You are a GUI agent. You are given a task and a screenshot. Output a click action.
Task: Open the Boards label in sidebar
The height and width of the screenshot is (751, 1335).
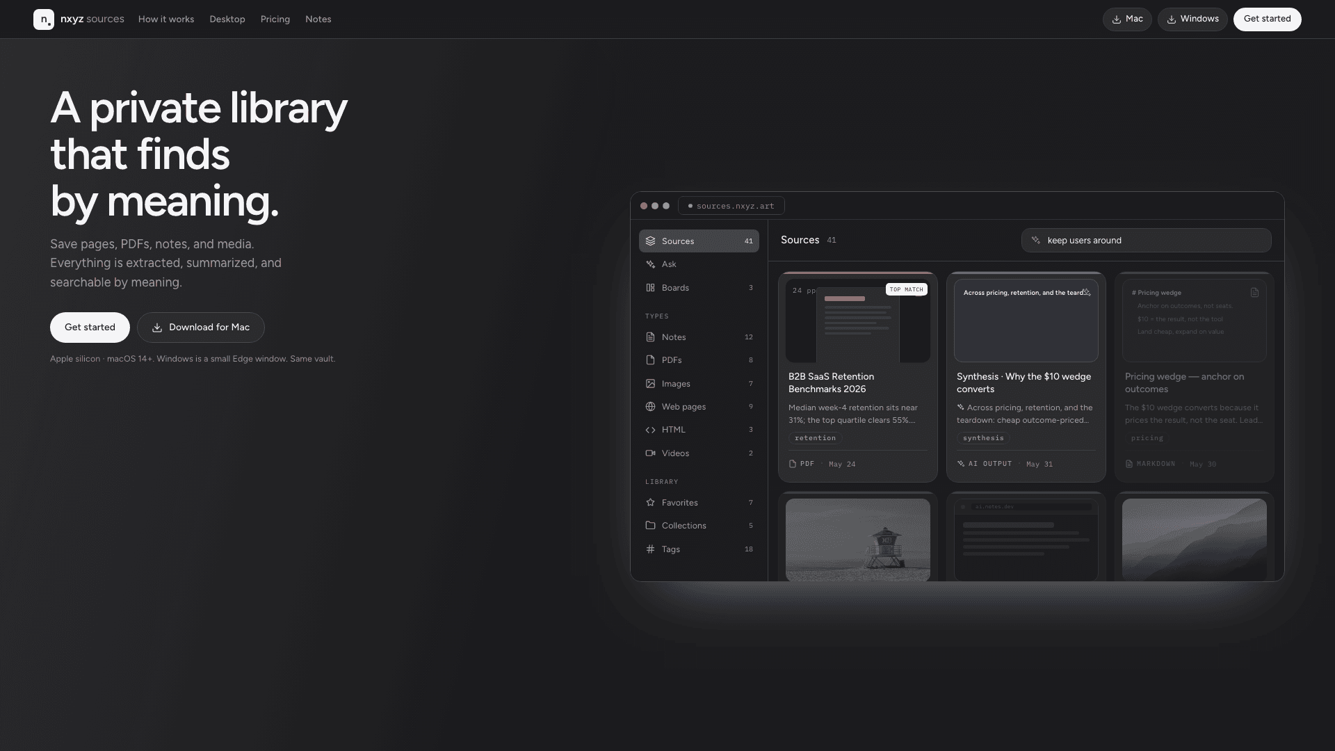tap(675, 288)
